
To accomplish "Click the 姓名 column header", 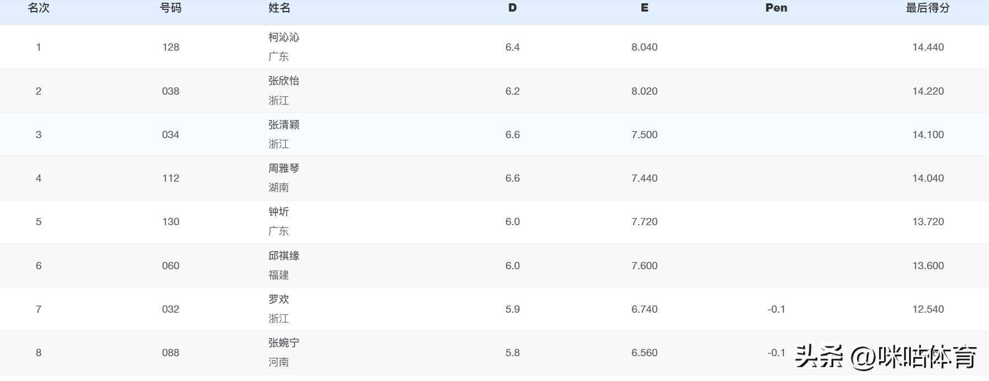I will [279, 8].
